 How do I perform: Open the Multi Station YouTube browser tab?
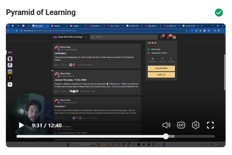click(x=97, y=26)
